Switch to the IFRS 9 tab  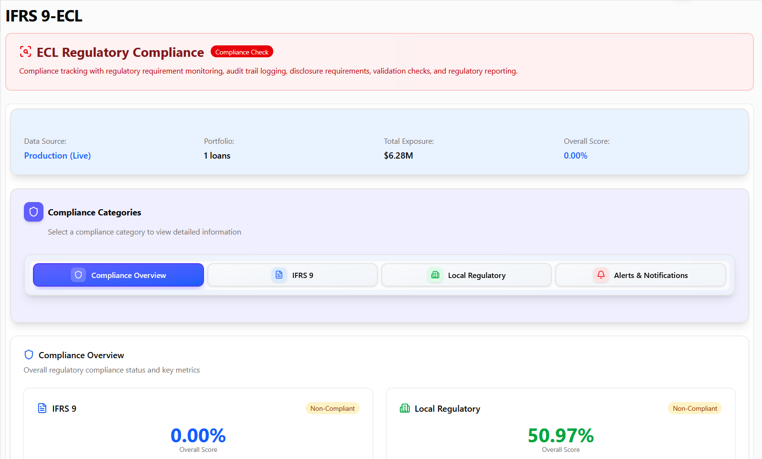292,275
